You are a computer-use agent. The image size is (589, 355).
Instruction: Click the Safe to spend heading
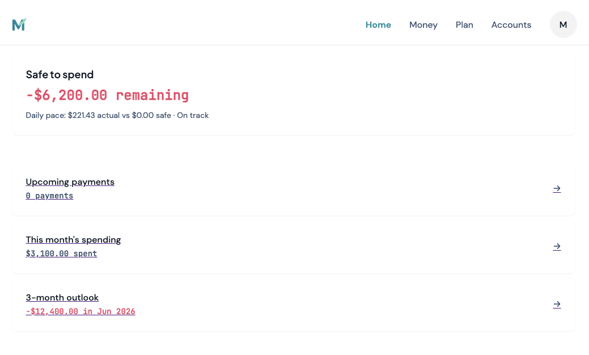[60, 74]
